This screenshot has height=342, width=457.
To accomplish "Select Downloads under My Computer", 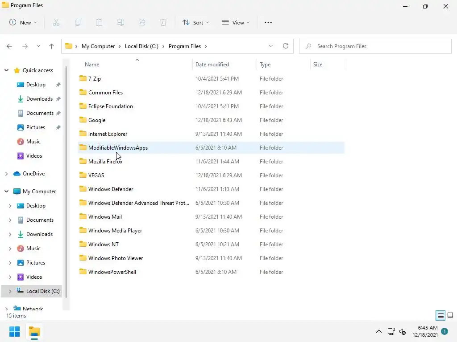I will [x=39, y=234].
